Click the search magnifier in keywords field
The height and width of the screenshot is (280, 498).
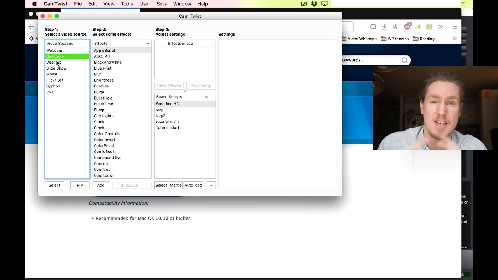tap(405, 60)
